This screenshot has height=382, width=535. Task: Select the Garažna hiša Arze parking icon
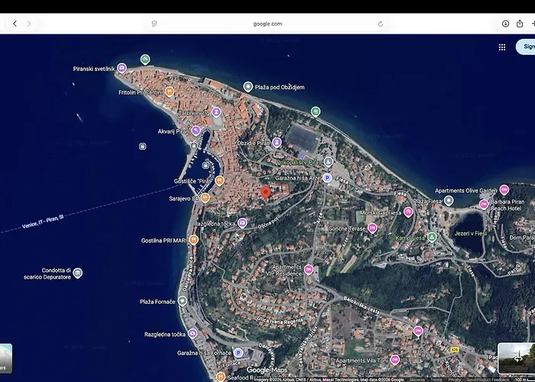pyautogui.click(x=327, y=177)
